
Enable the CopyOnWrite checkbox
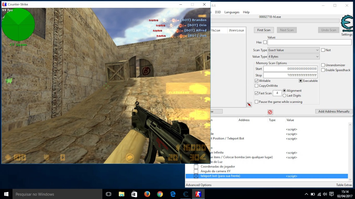click(257, 86)
